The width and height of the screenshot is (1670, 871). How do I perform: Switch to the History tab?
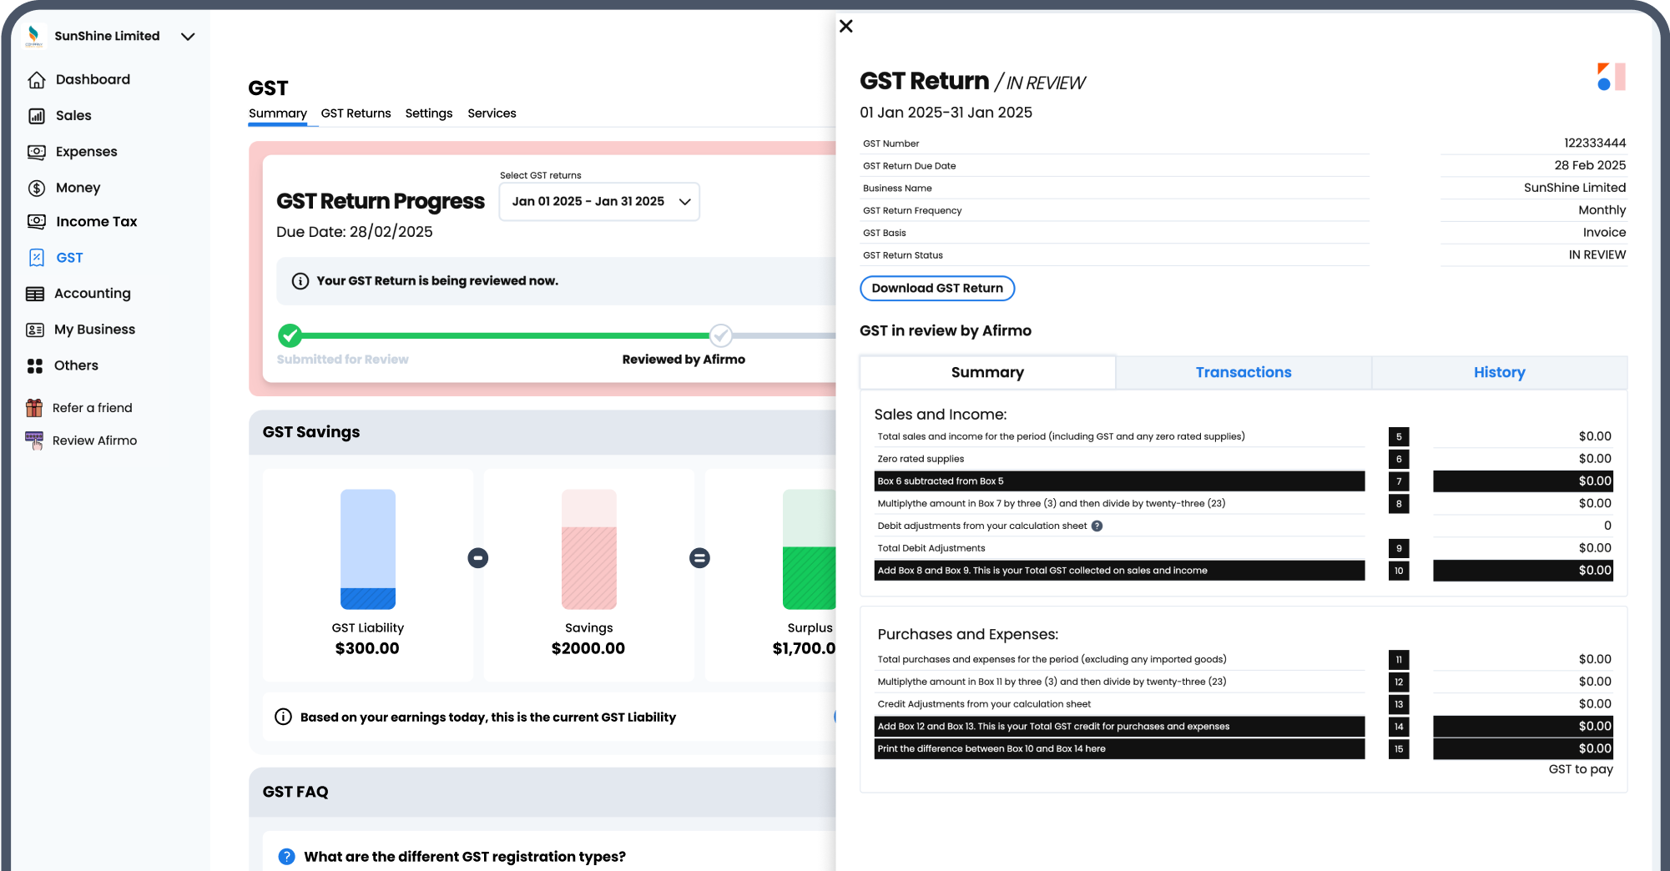pos(1499,372)
